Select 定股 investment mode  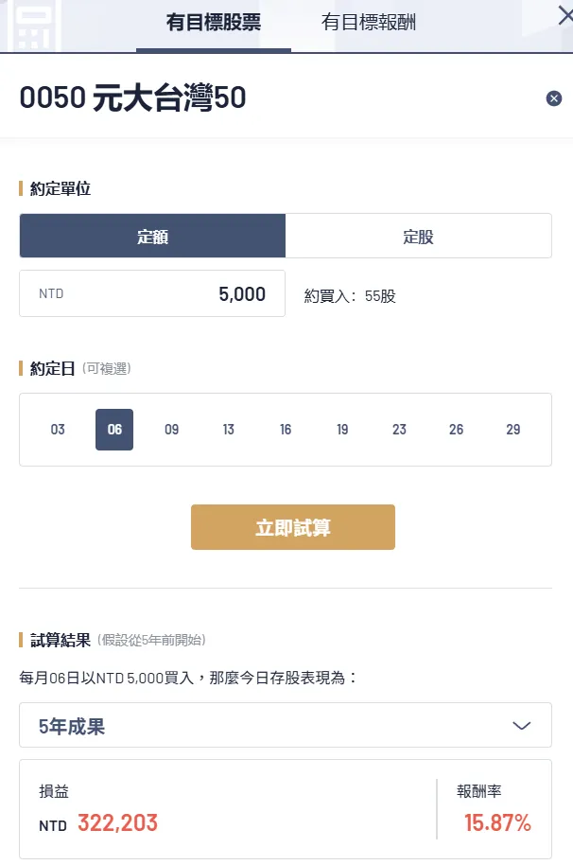click(419, 235)
